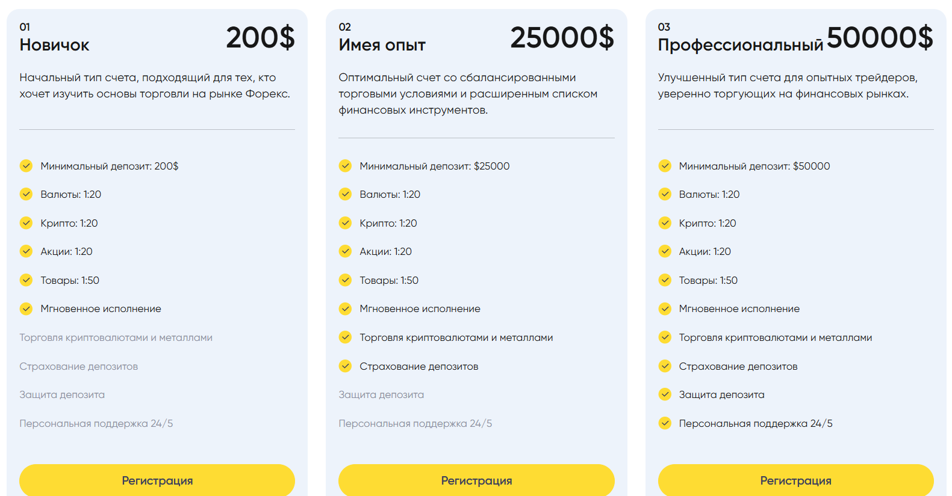The width and height of the screenshot is (952, 496).
Task: Click checkmark beside Крипто: 1:20 in Имея опыт
Action: tap(345, 222)
